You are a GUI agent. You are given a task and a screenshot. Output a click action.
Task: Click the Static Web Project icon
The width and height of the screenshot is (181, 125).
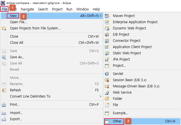tap(107, 53)
